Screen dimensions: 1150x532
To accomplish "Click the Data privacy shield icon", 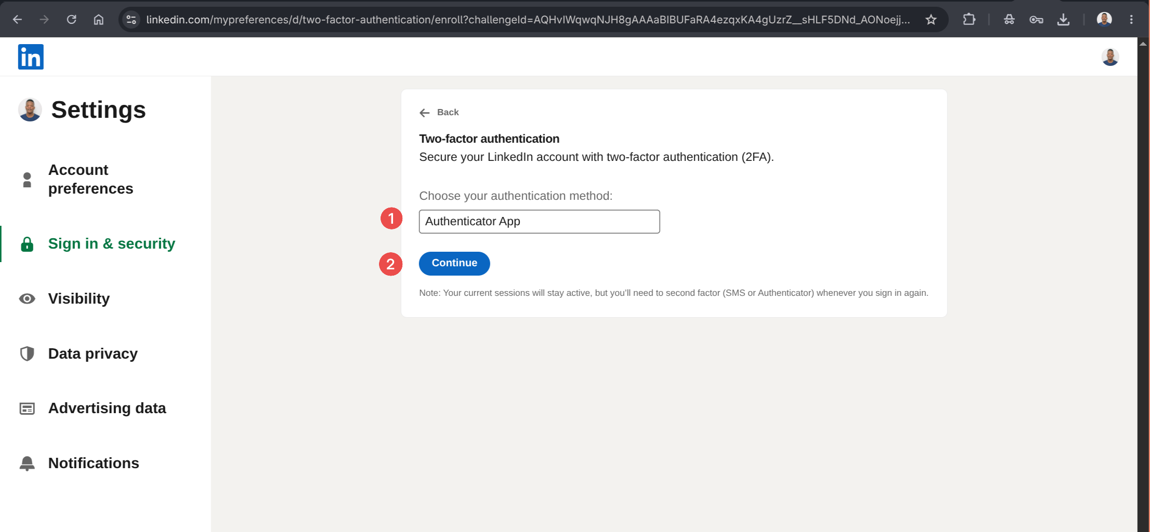I will pyautogui.click(x=27, y=353).
